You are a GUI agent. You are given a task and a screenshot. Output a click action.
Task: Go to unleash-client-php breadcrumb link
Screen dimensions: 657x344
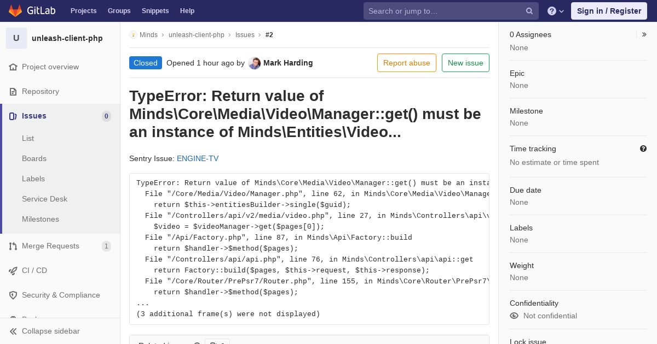pos(197,34)
